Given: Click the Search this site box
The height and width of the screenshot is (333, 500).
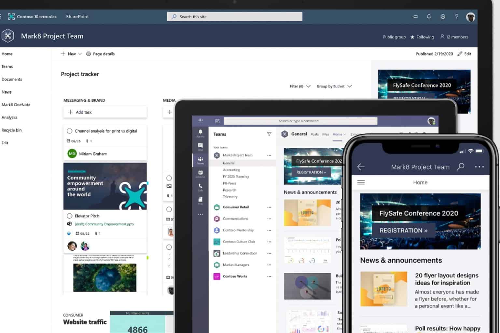Looking at the screenshot, I should tap(234, 17).
